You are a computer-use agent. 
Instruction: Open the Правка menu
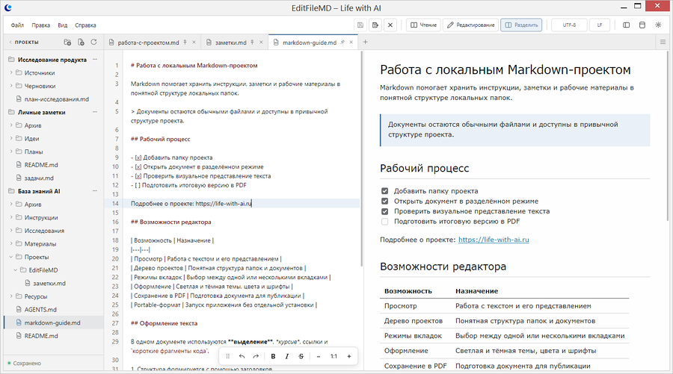(x=41, y=25)
